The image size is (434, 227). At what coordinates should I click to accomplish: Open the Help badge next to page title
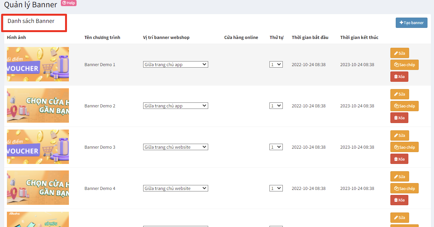click(69, 3)
